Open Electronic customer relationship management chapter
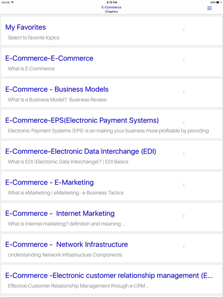Viewport: 223px width, 297px height. point(111,279)
